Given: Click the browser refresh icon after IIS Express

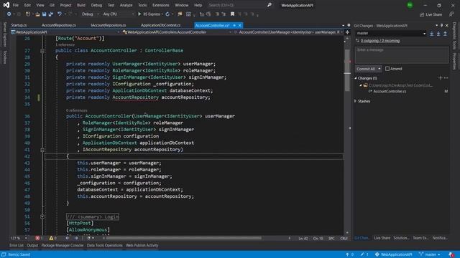Looking at the screenshot, I should click(167, 14).
